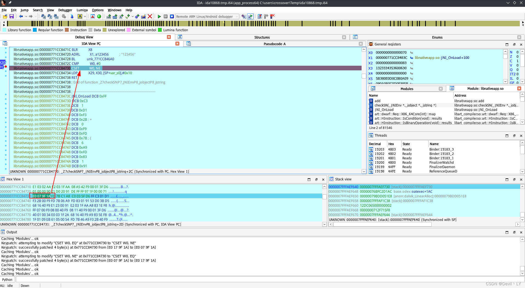
Task: Click the Hex View 1 panel icon
Action: point(3,179)
